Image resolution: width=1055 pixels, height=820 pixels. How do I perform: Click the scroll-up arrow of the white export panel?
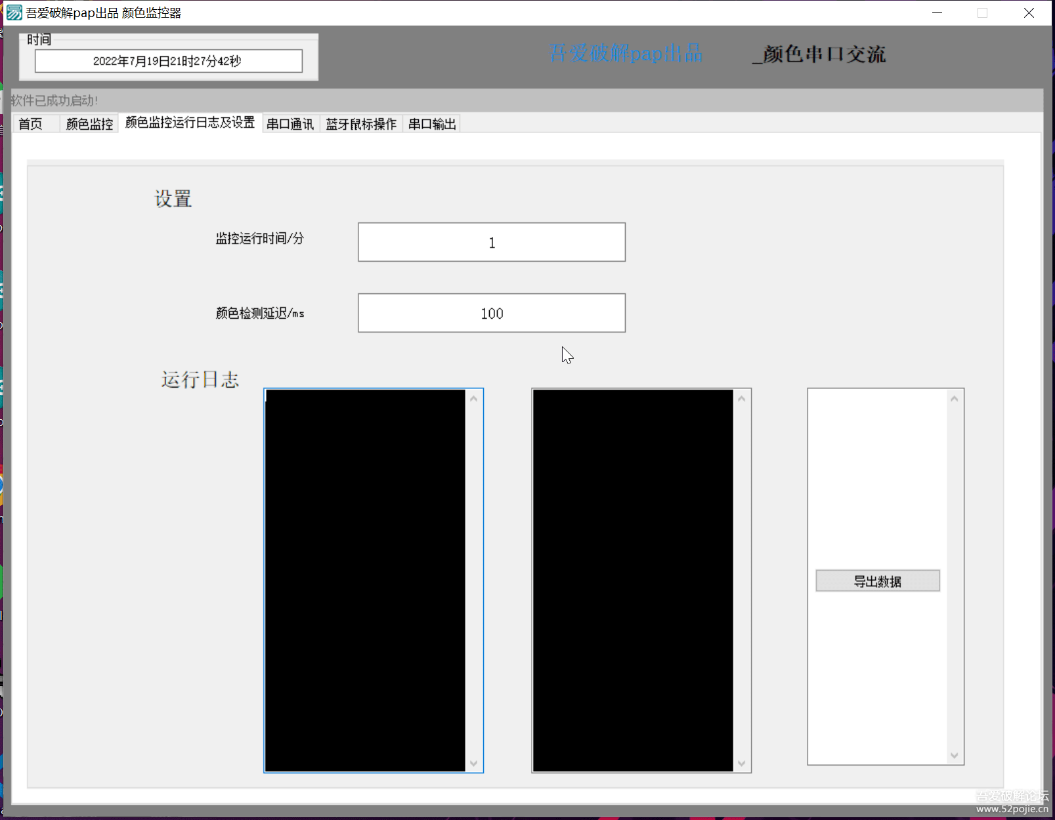(955, 398)
